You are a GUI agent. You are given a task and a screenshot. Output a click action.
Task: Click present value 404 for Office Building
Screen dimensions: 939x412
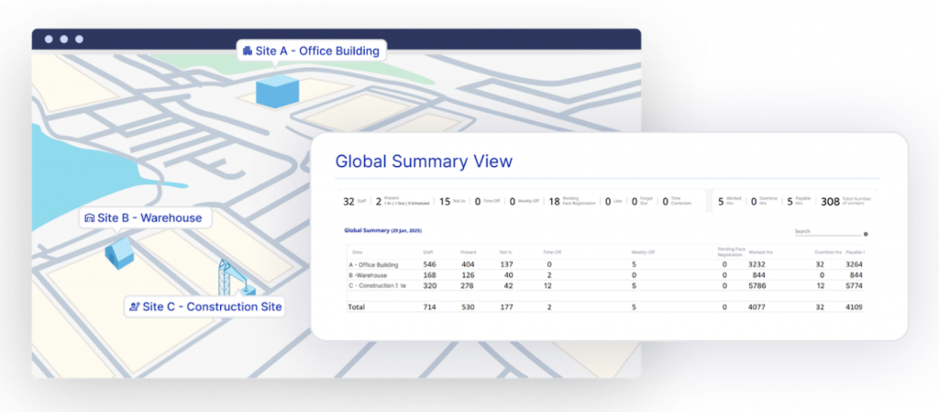pos(469,264)
